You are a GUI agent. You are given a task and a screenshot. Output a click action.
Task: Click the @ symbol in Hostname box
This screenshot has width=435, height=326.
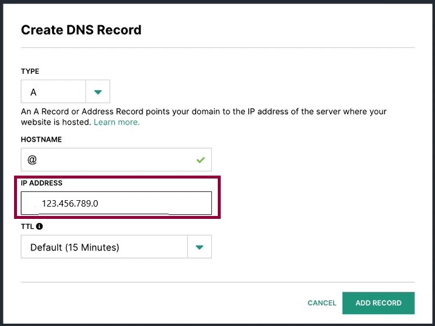(x=32, y=160)
